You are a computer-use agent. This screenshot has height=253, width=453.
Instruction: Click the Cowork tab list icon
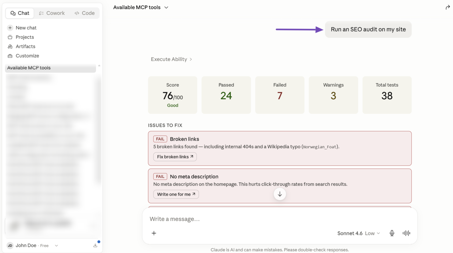[x=41, y=13]
